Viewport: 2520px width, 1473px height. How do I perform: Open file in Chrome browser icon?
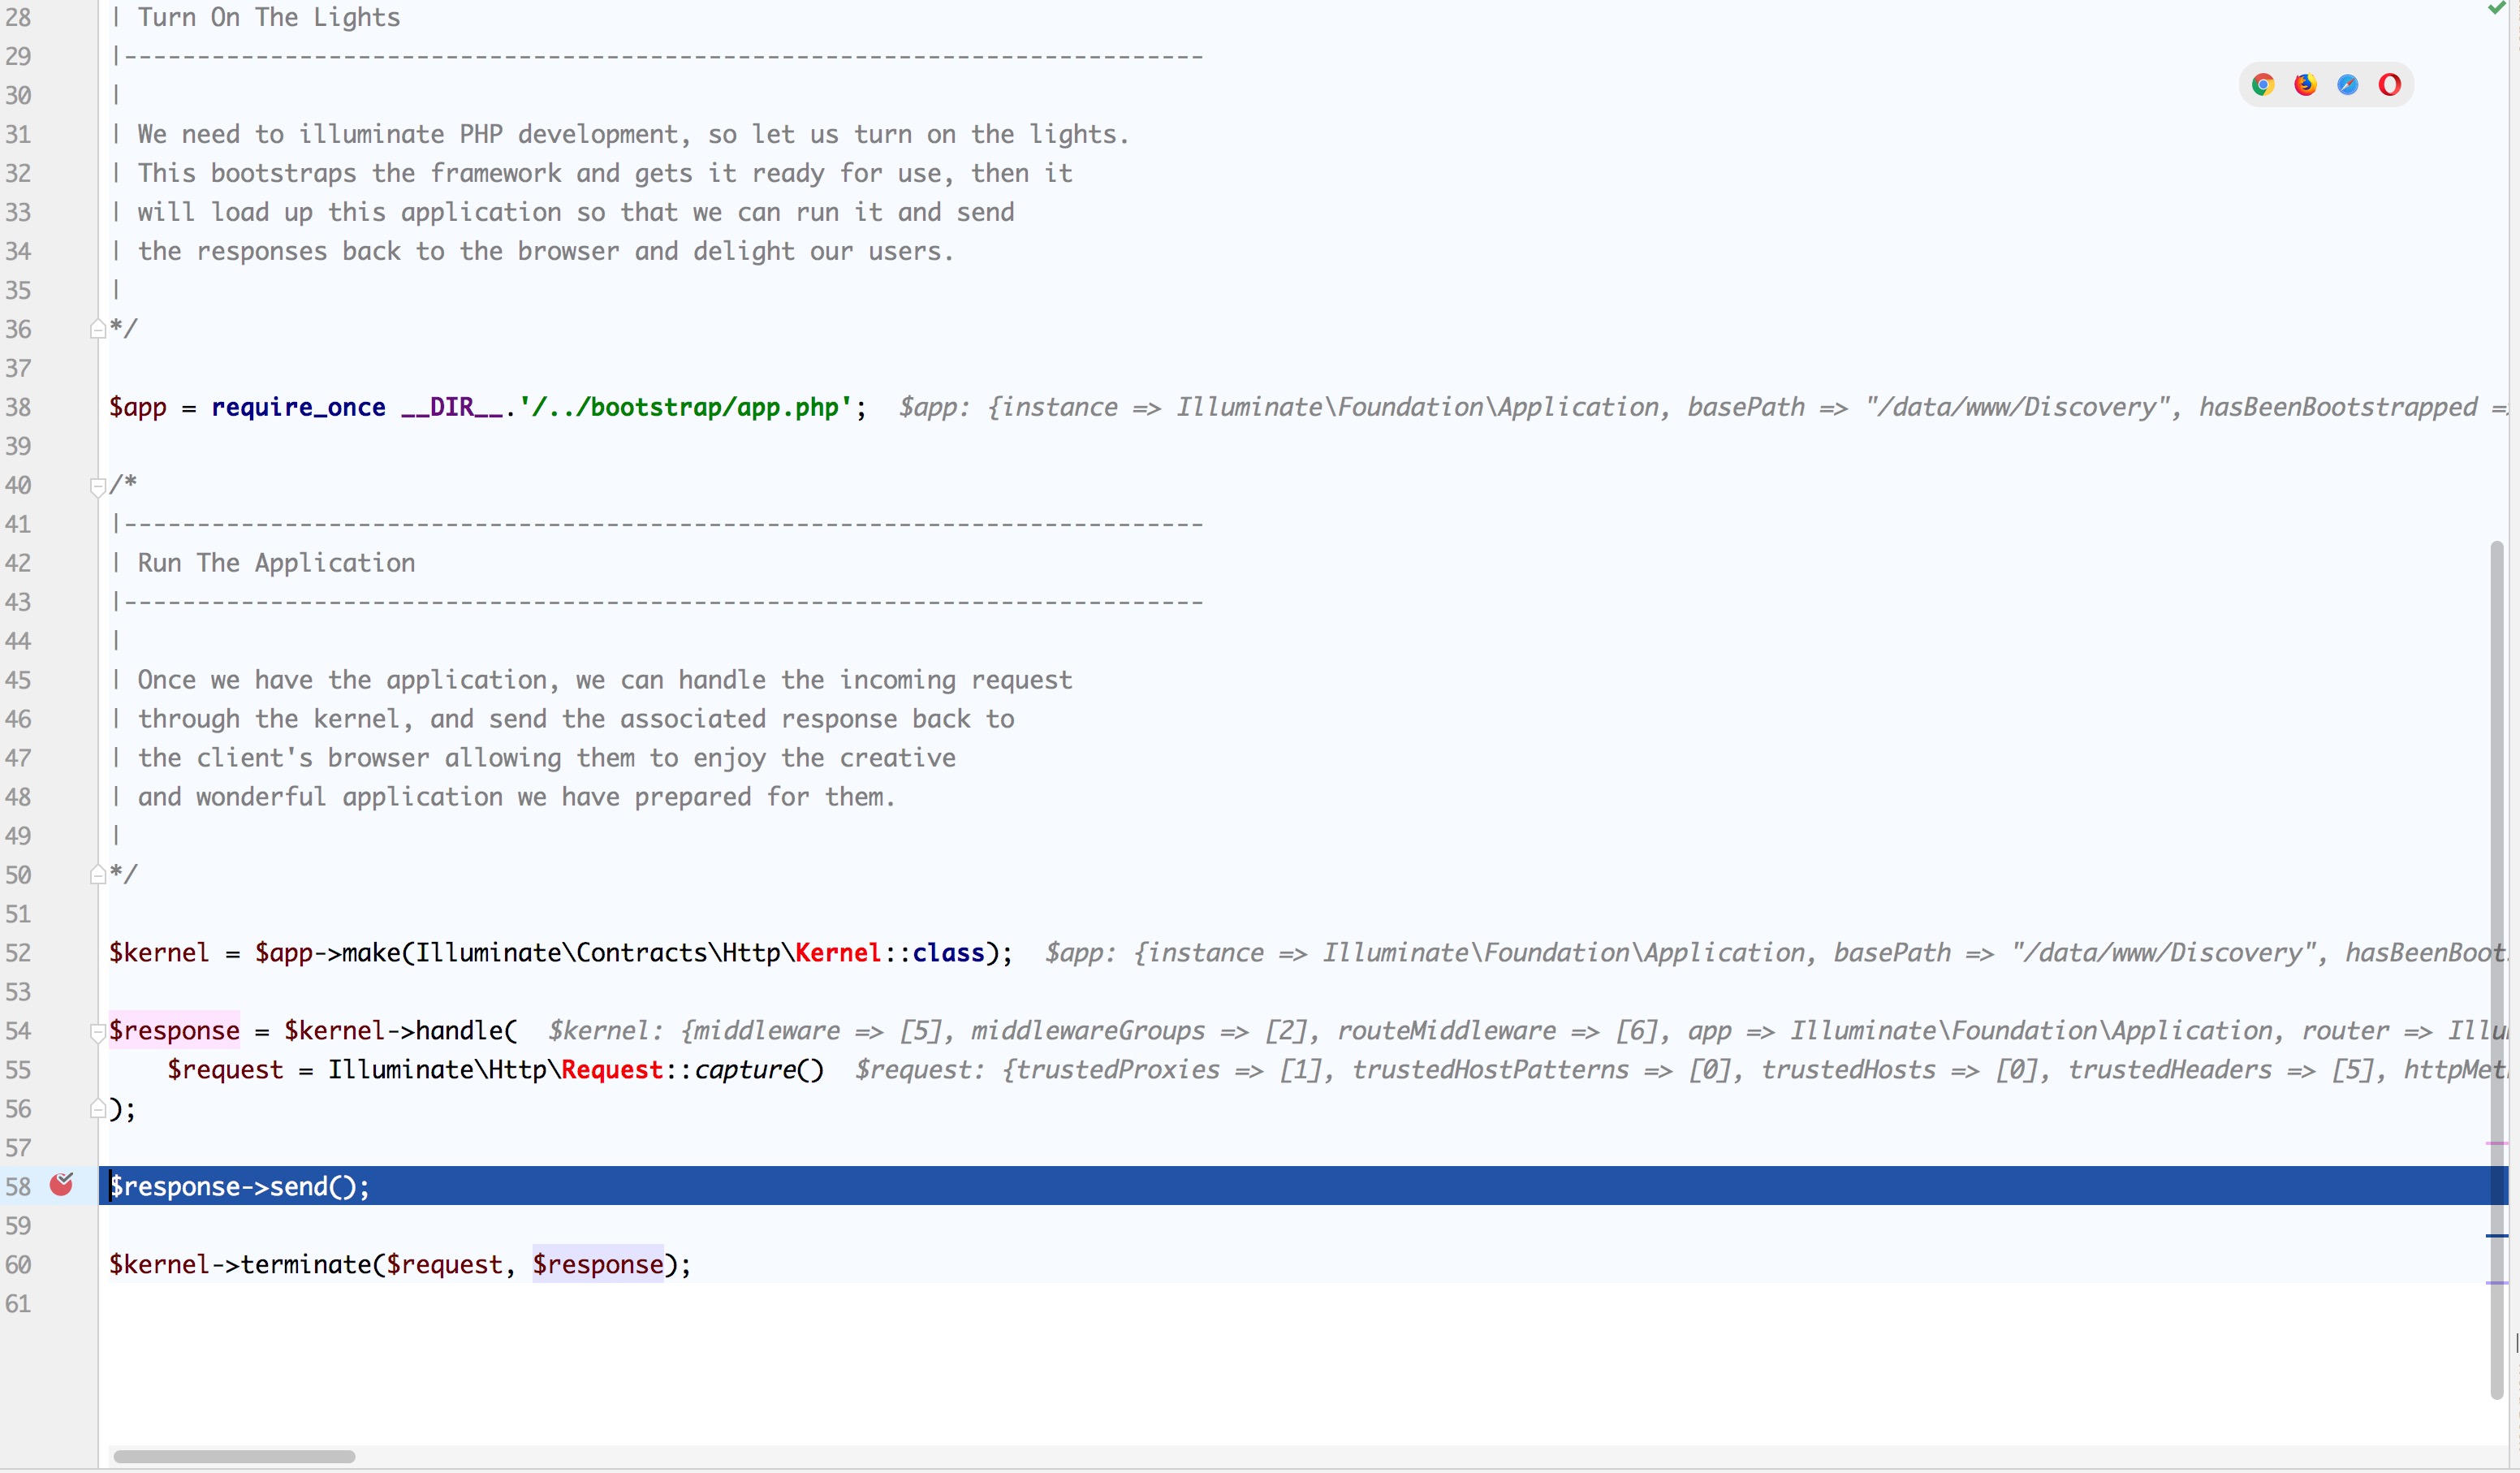tap(2263, 85)
